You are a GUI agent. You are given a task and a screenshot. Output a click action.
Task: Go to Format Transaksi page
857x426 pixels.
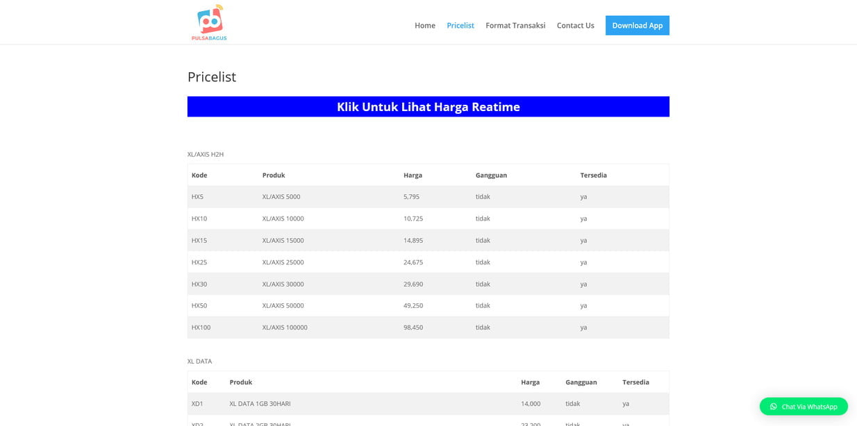(515, 26)
